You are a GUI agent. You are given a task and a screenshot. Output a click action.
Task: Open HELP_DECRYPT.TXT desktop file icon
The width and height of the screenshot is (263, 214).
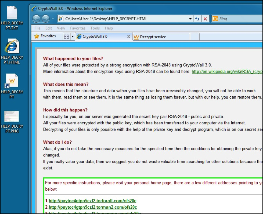12,18
